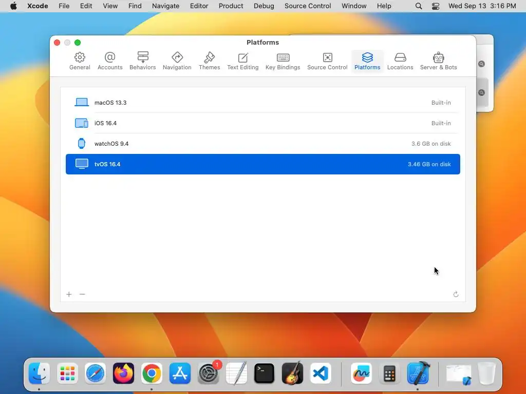
Task: Open TextEdit from the Dock
Action: [236, 373]
